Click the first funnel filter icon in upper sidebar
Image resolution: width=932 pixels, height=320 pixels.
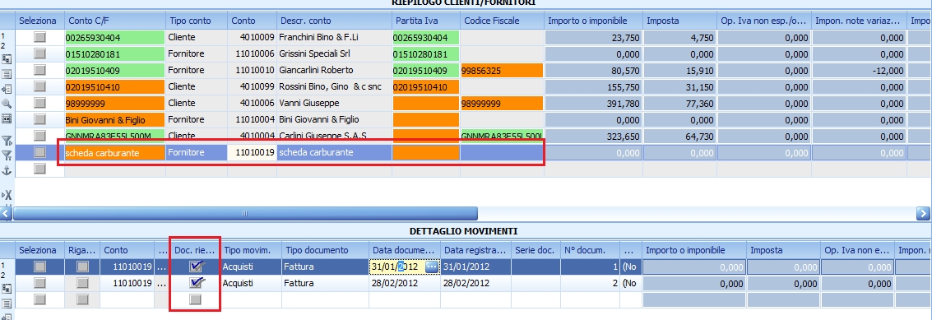[7, 141]
